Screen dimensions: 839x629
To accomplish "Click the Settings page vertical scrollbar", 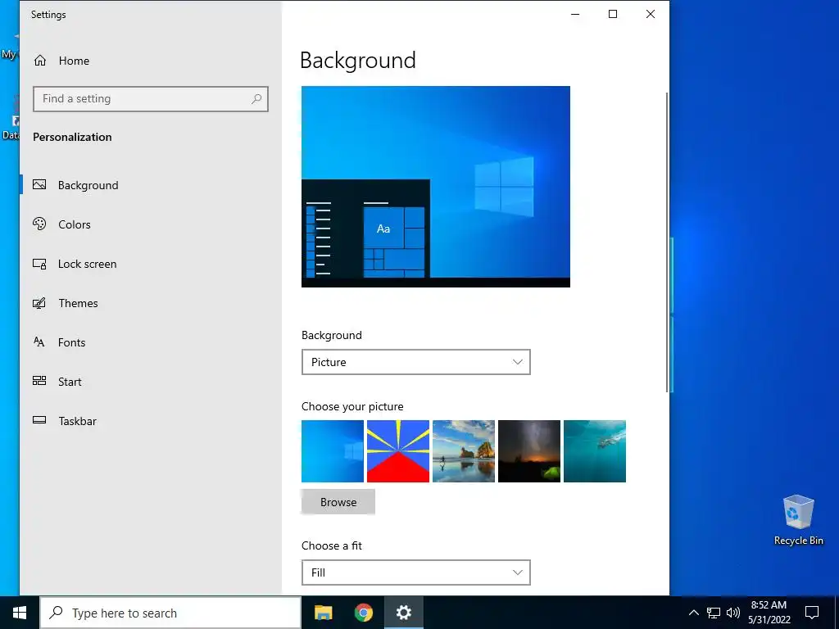I will (667, 242).
